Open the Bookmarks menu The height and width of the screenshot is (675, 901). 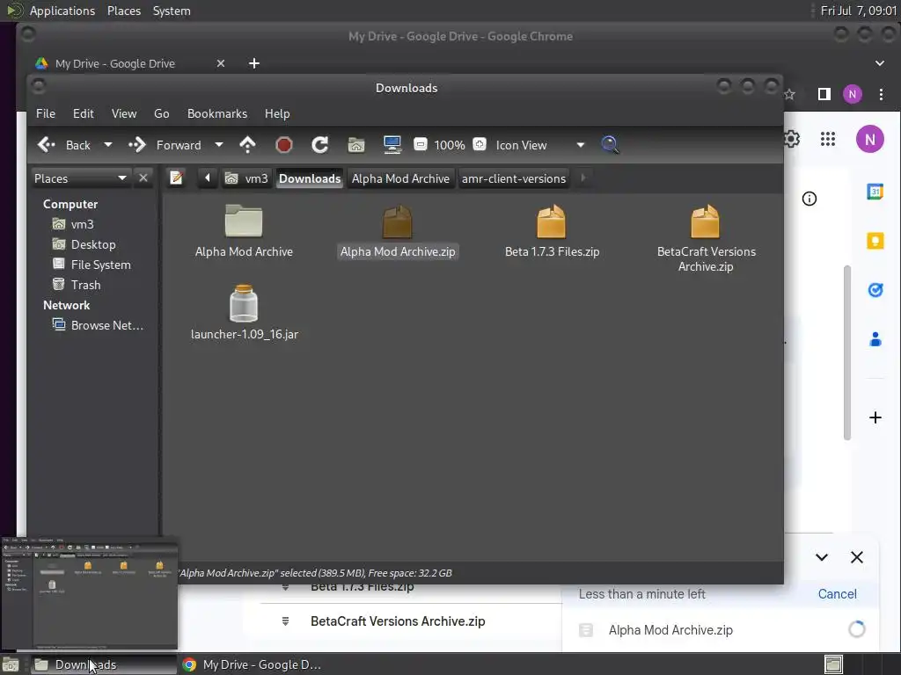[217, 113]
